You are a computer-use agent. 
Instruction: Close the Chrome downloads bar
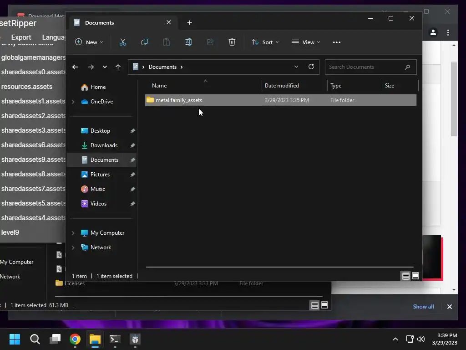click(449, 307)
